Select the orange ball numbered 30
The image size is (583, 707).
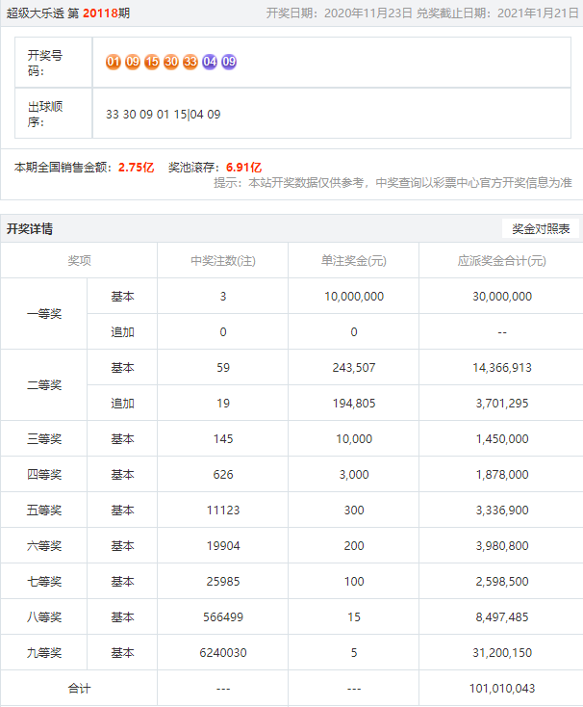171,62
